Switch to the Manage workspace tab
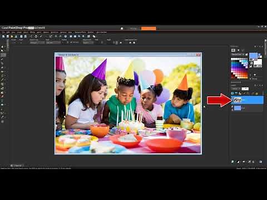This screenshot has height=200, width=267. click(x=133, y=28)
